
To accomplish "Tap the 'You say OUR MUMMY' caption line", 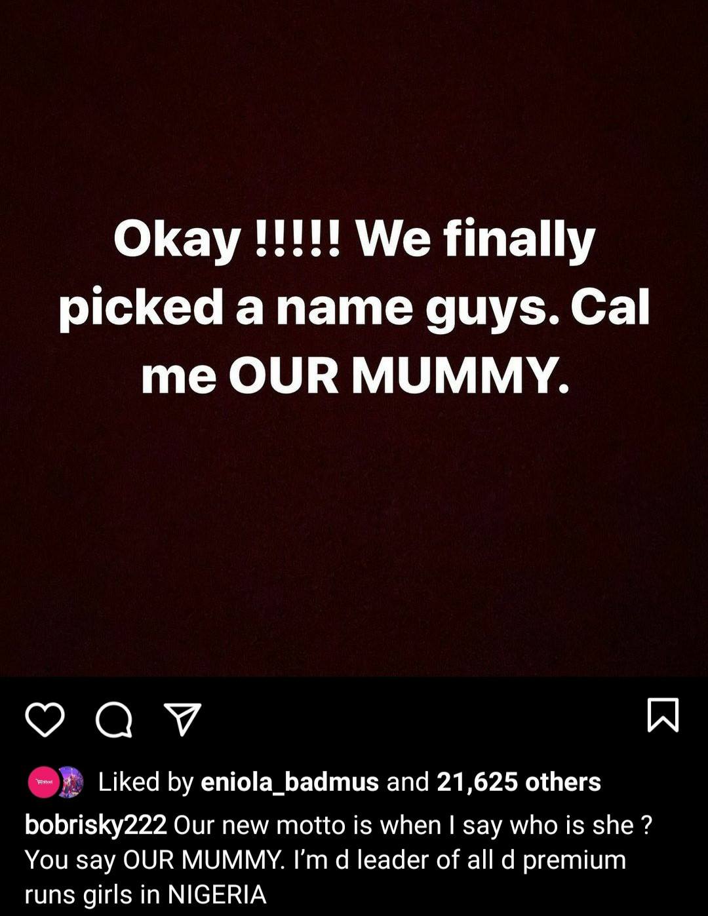I will [155, 860].
